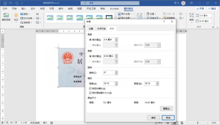Screen dimensions: 220x125
Task: Click the tab selector L box by the ruler
Action: (x=2, y=31)
